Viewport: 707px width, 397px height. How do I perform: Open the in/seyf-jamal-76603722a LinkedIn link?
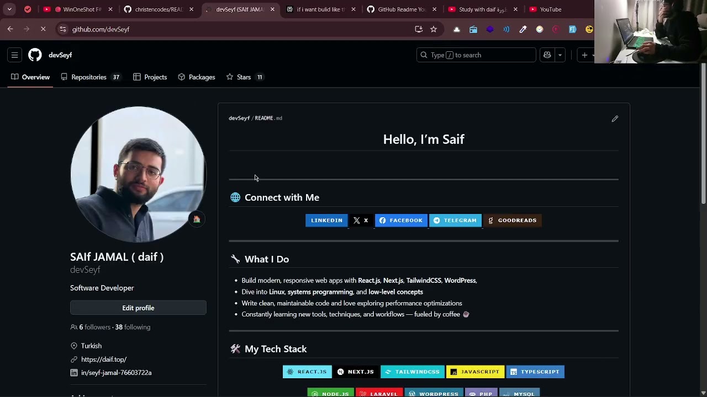(116, 373)
